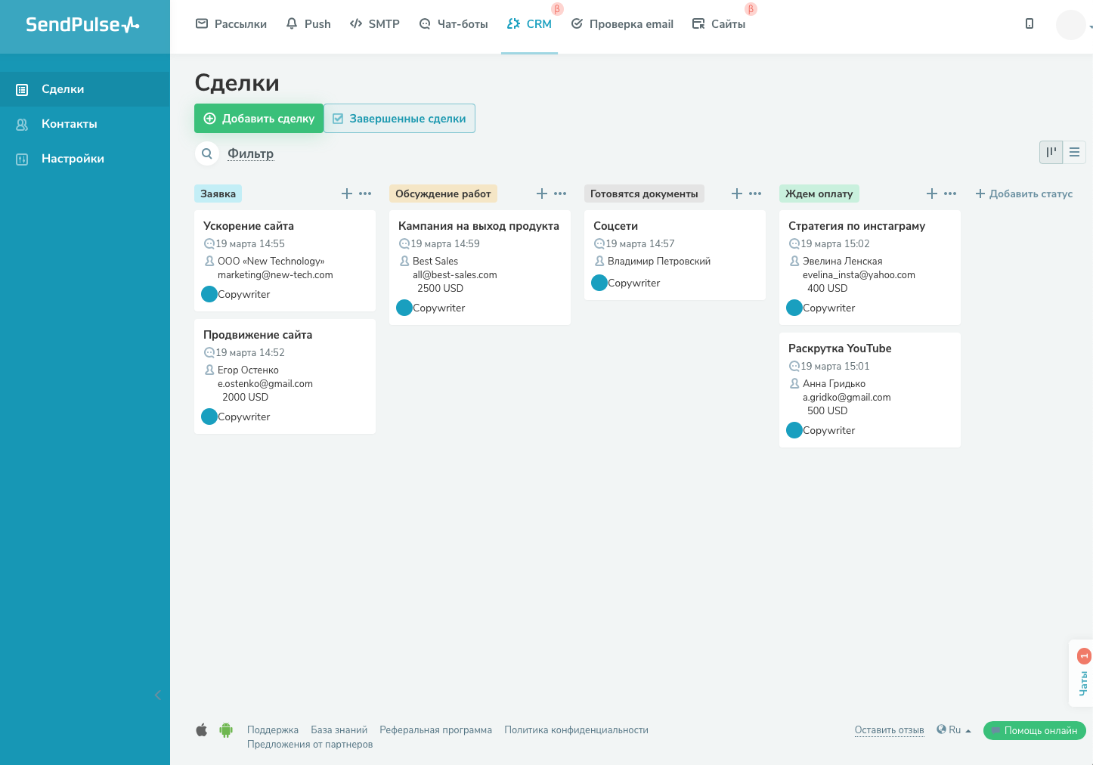Open Контакты from the sidebar
Image resolution: width=1093 pixels, height=765 pixels.
(x=21, y=123)
